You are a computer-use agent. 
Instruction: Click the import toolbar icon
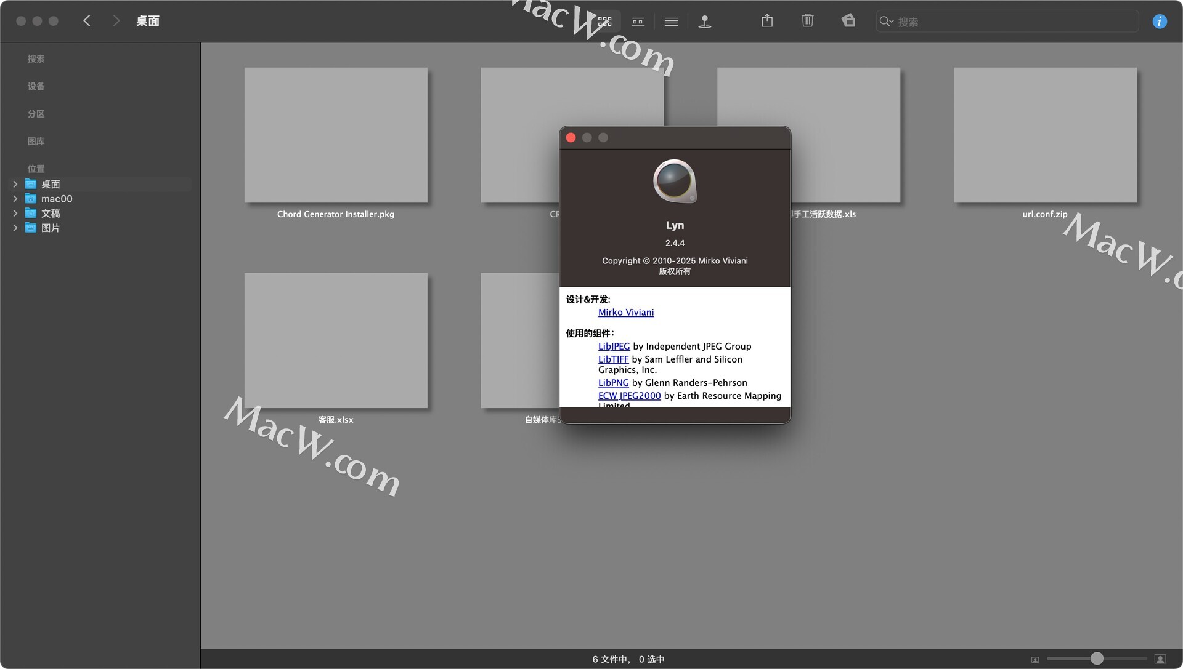click(x=848, y=21)
